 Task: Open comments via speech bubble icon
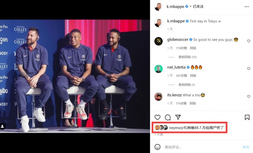point(168,118)
